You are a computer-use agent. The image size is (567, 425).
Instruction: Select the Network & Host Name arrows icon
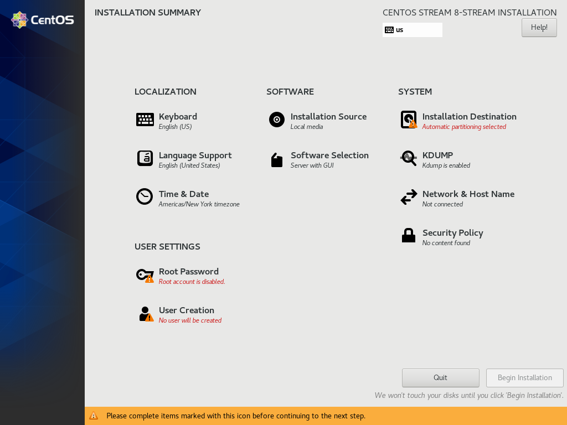(x=409, y=197)
